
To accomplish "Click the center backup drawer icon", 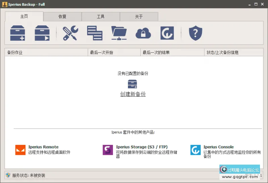I will [132, 84].
